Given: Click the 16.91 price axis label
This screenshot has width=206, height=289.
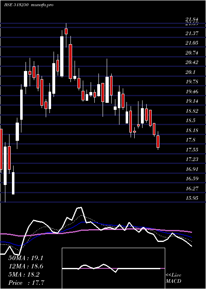Looking at the screenshot, I should click(x=192, y=169).
